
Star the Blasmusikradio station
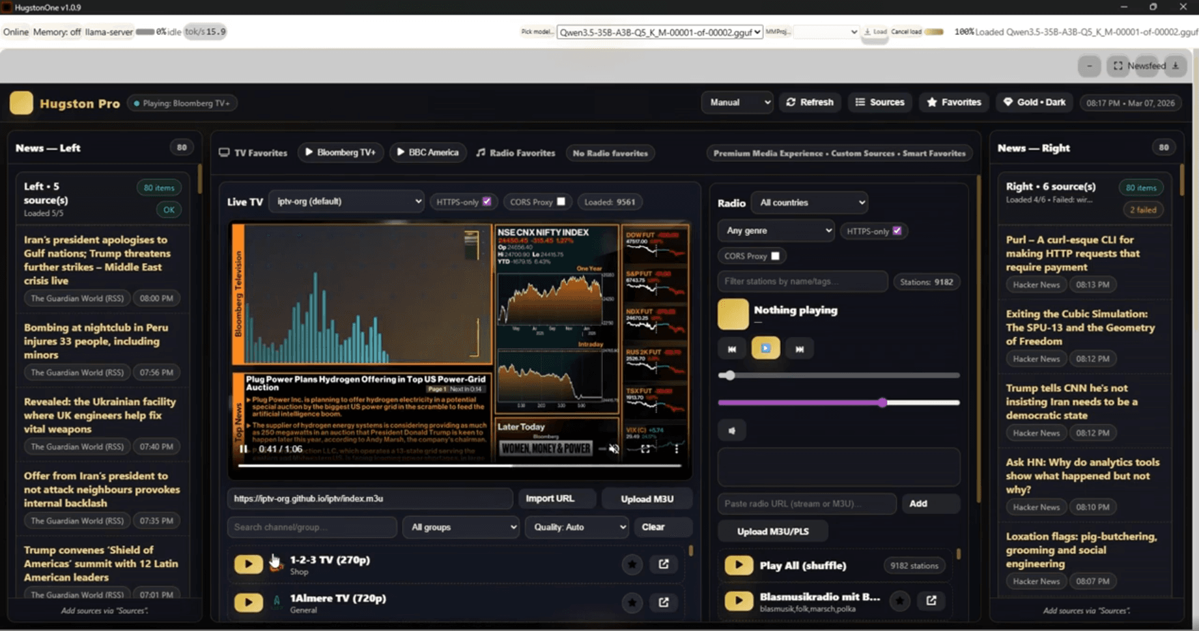click(x=899, y=601)
